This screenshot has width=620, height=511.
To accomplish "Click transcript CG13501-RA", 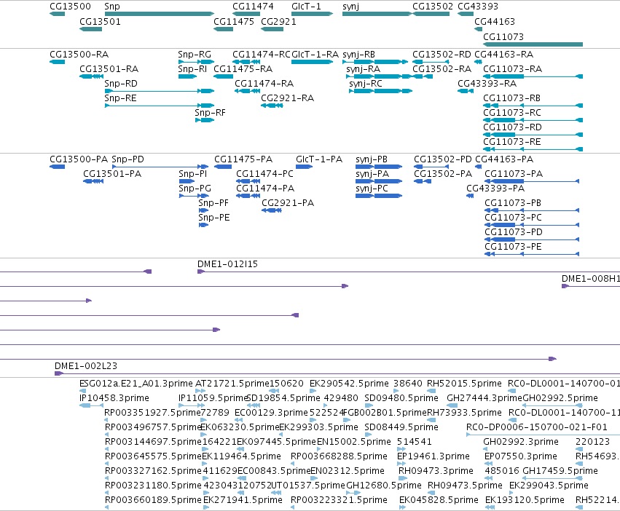I will (92, 76).
